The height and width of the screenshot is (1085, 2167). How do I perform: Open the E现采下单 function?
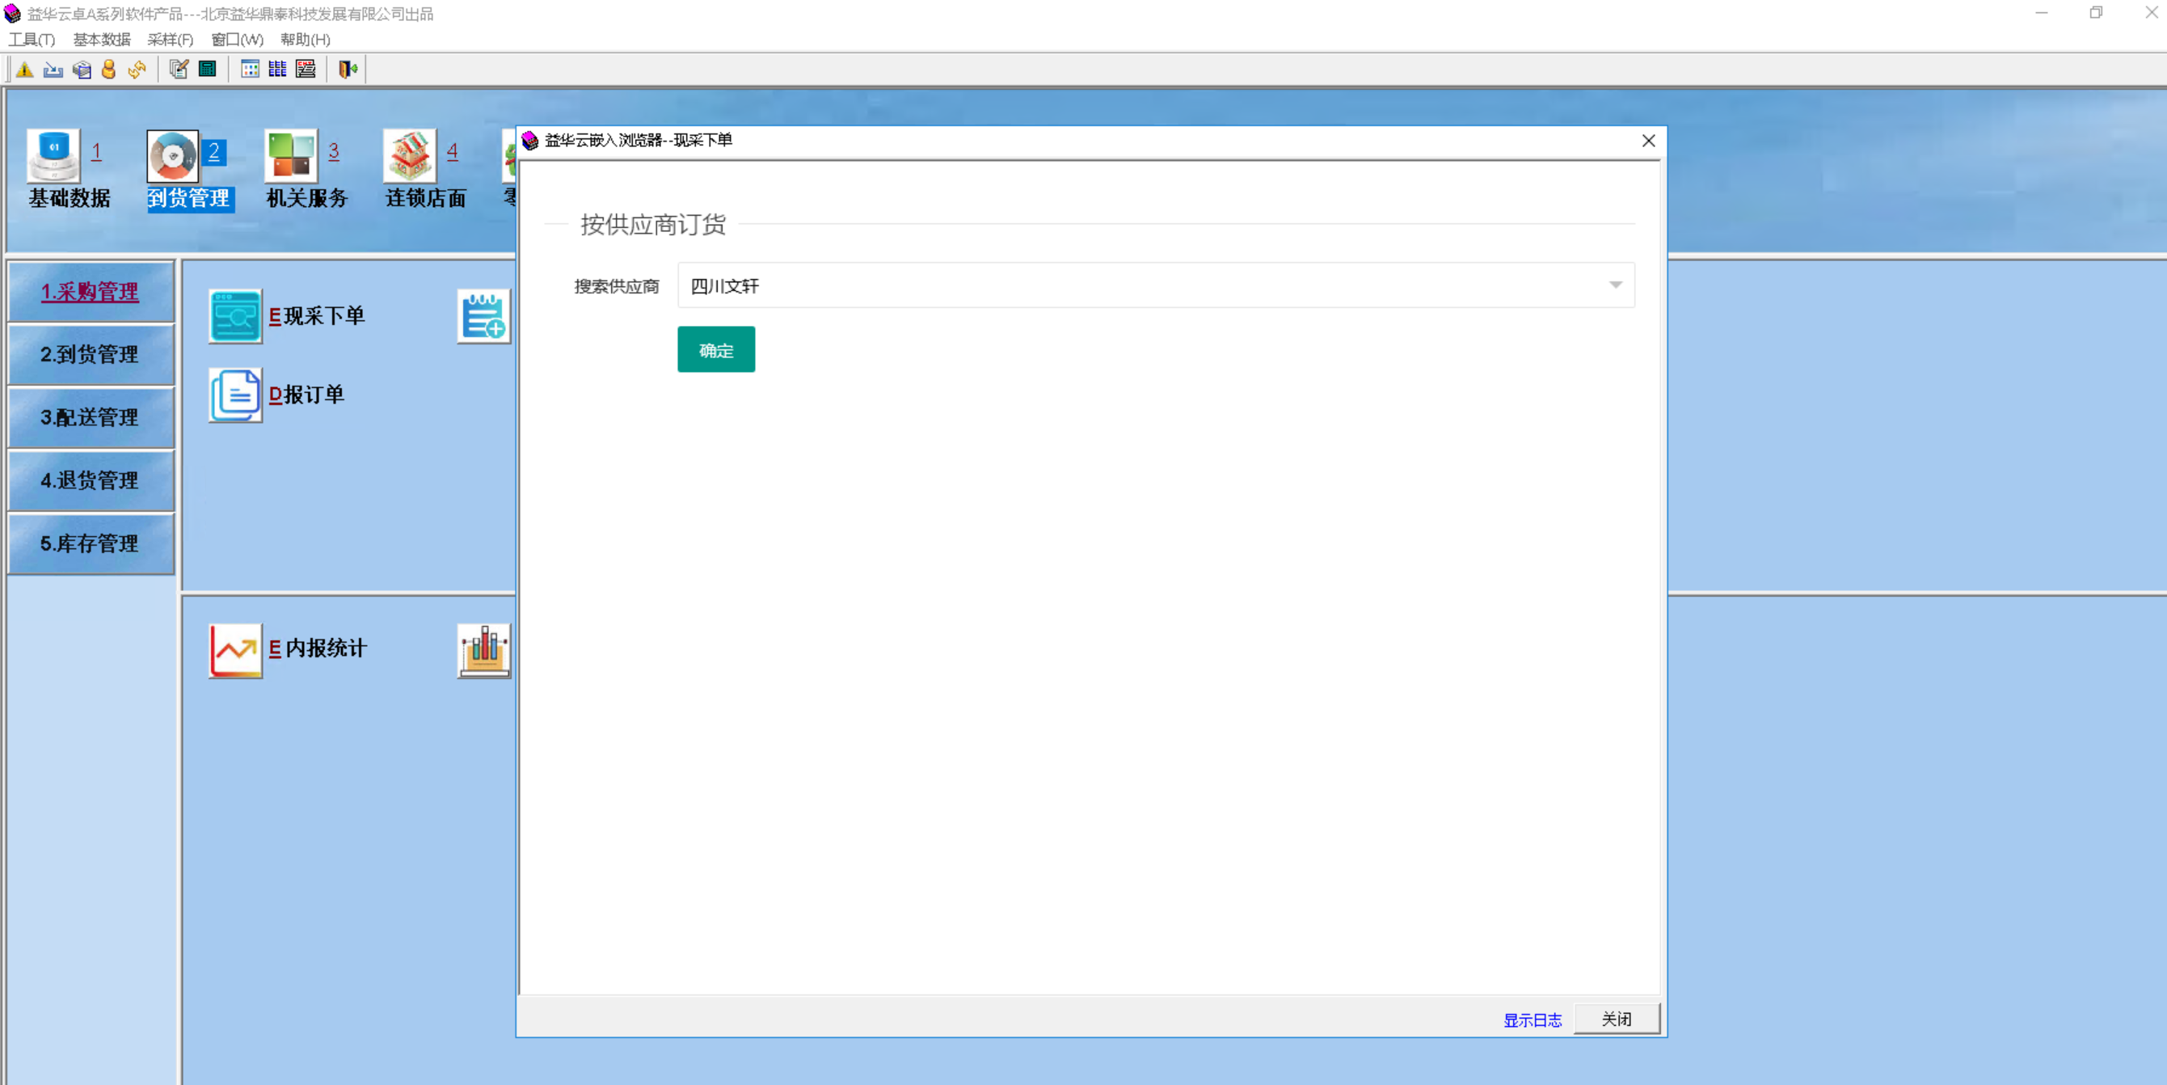[x=235, y=316]
